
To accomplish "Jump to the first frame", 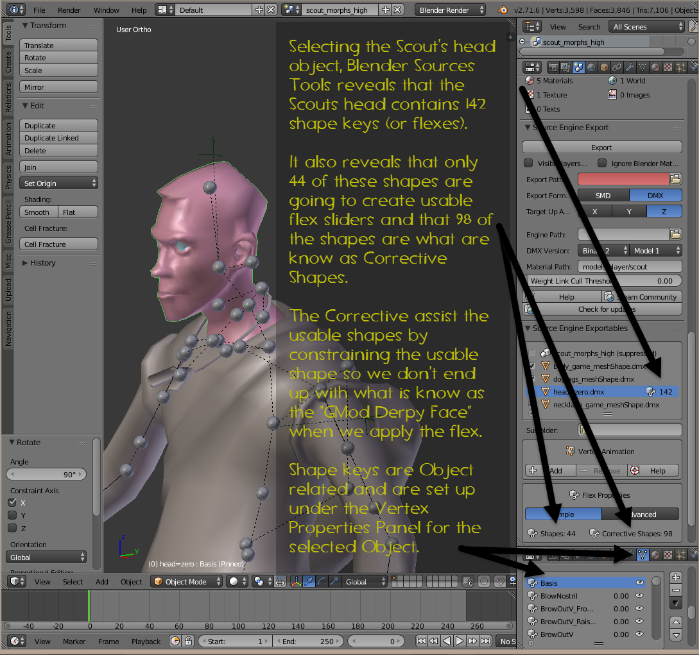I will point(421,641).
